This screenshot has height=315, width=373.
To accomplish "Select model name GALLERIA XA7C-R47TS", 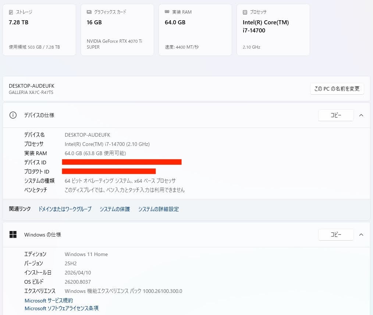I will tap(31, 92).
